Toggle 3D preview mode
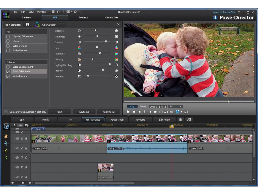Viewport: 258px width, 194px height. 177,112
